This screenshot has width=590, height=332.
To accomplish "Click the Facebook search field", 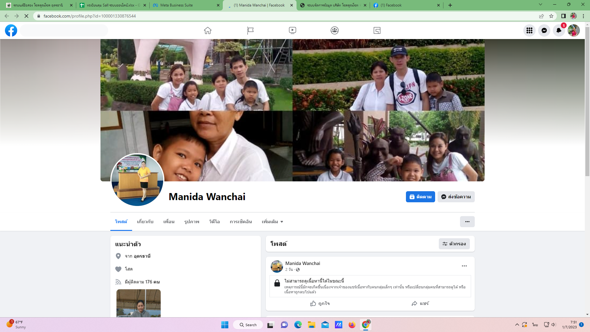I will pos(64,30).
